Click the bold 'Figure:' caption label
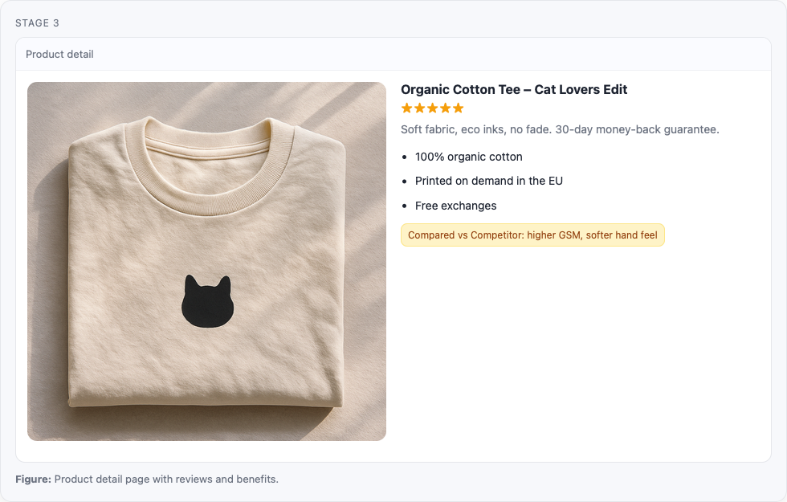787x502 pixels. click(x=33, y=480)
